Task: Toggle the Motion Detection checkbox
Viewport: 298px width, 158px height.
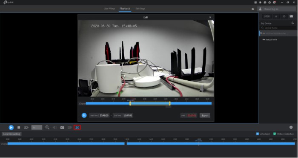Action: click(275, 134)
